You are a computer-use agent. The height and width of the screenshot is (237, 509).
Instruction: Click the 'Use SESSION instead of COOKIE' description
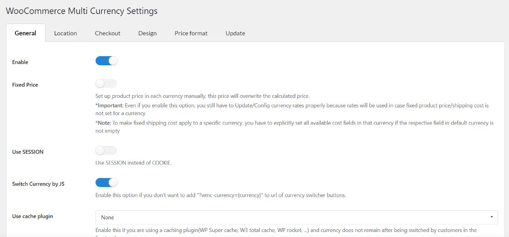133,163
